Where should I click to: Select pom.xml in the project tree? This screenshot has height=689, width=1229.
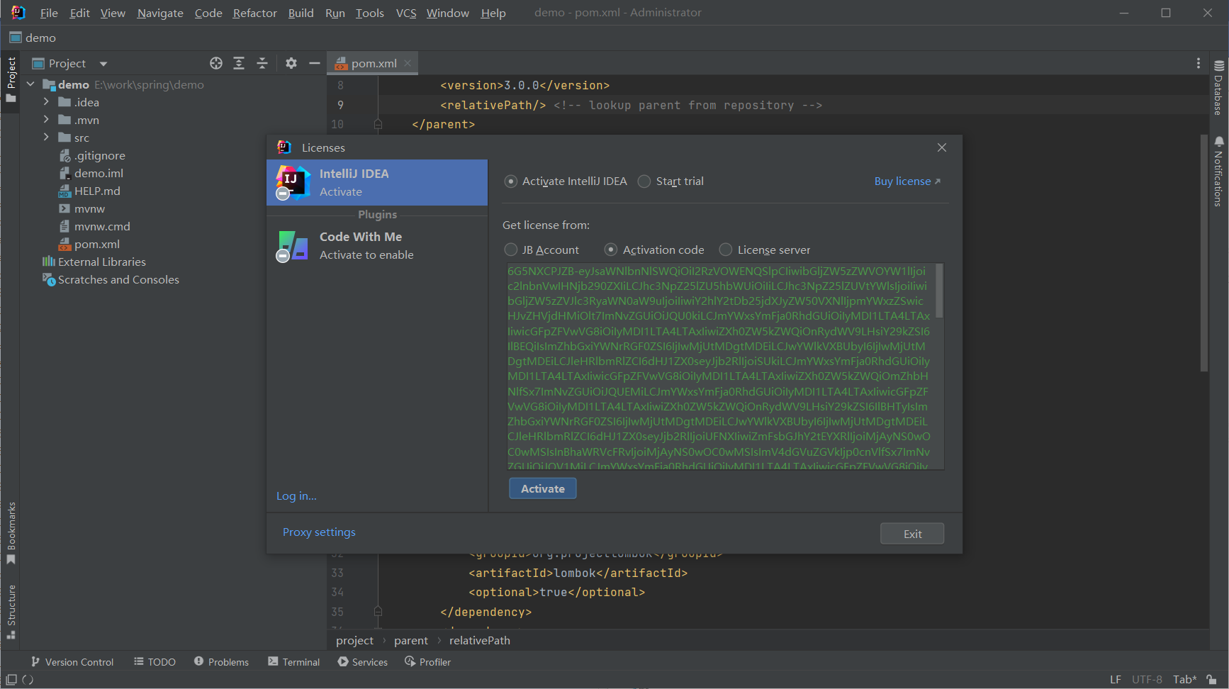[x=97, y=244]
